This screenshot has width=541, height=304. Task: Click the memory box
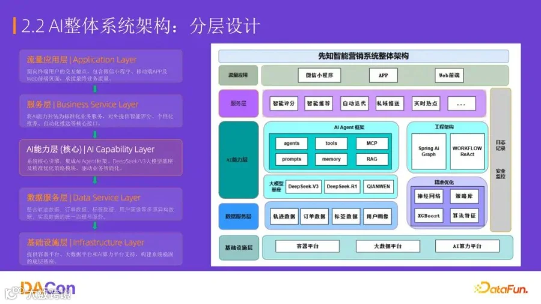[331, 159]
